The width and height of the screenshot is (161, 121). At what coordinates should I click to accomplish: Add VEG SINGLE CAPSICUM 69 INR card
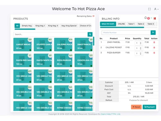coord(83,76)
